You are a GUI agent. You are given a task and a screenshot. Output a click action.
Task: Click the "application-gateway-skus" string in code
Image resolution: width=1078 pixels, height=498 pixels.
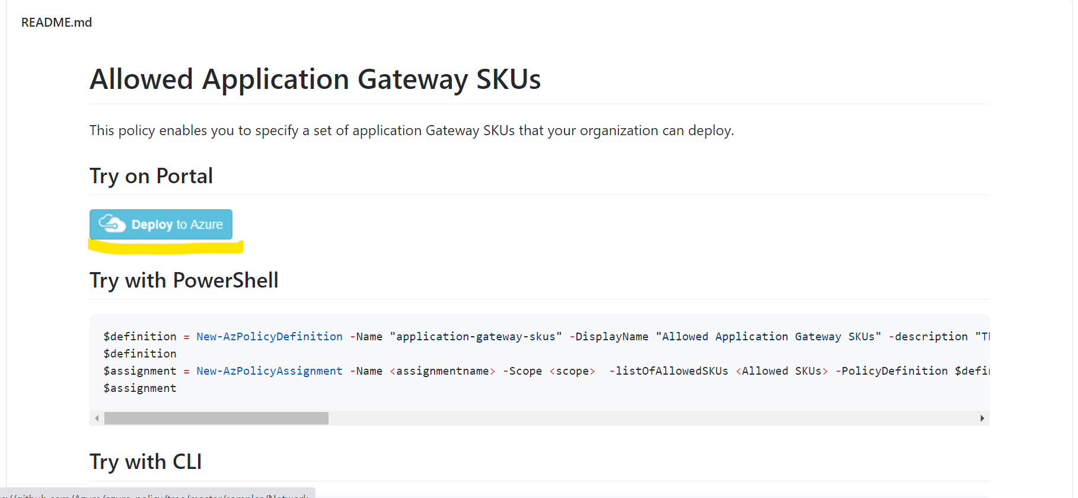[476, 336]
